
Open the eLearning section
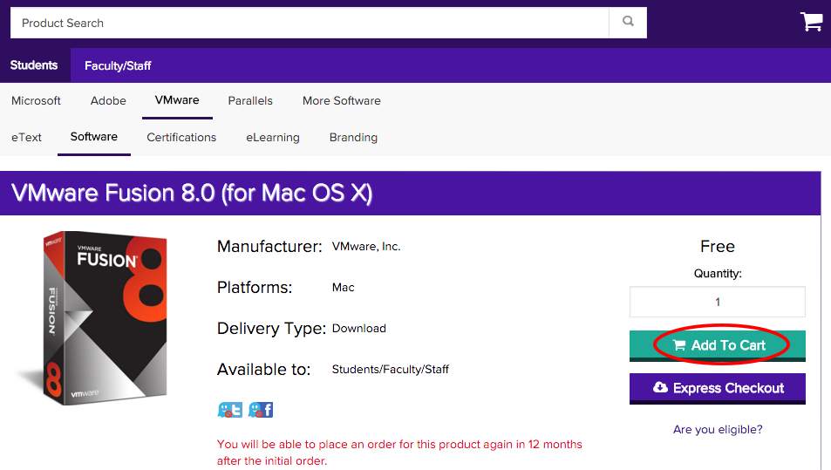[272, 137]
